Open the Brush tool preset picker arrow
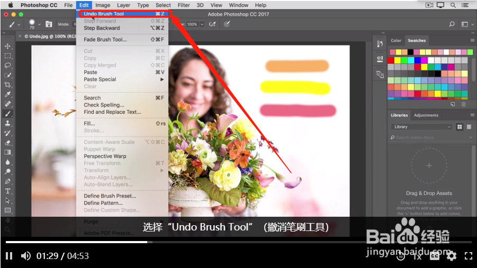 pos(19,25)
